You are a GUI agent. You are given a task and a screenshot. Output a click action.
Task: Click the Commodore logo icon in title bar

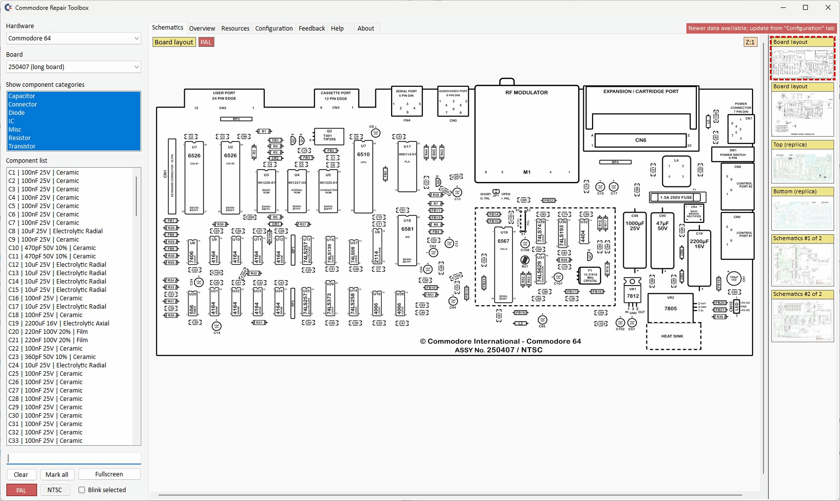click(x=8, y=7)
